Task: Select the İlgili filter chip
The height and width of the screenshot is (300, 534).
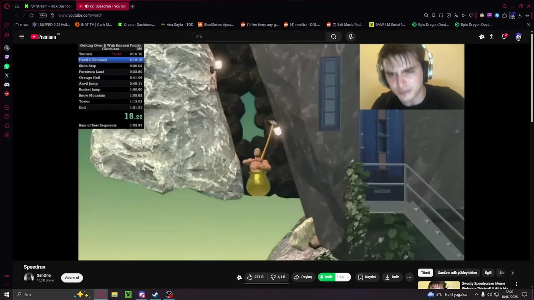Action: tap(488, 273)
